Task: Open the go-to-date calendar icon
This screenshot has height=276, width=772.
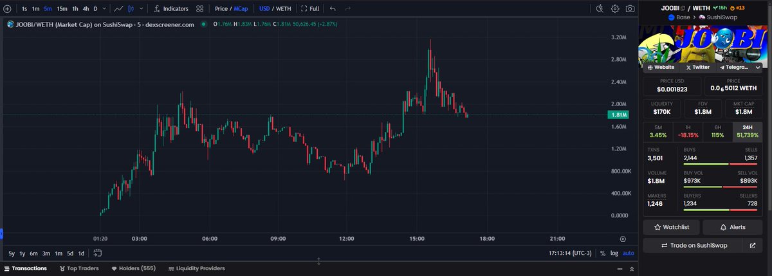Action: coord(98,253)
